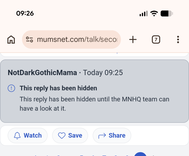Tap the battery indicator in status bar
The width and height of the screenshot is (189, 156).
click(167, 14)
